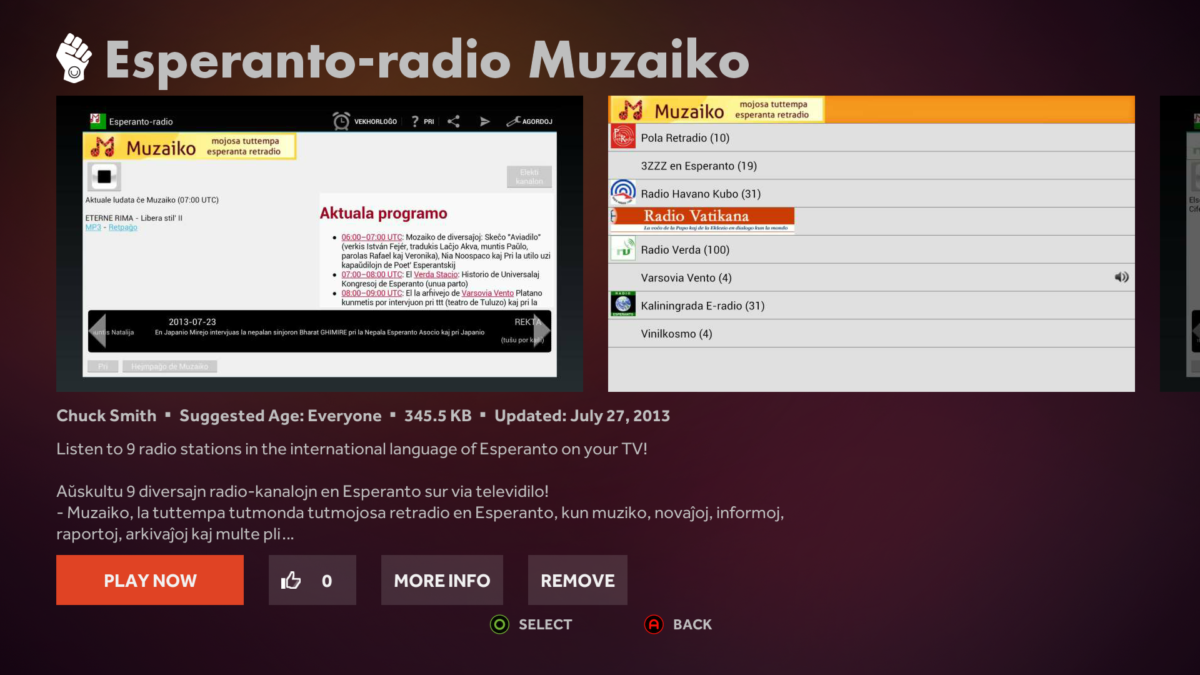Click the Radio Havano Kubo station logo
The width and height of the screenshot is (1200, 675).
click(622, 192)
